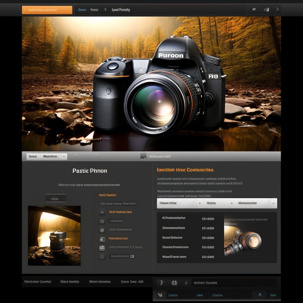303x303 pixels.
Task: Open the Lpad Pomrly tab in top bar
Action: (x=121, y=10)
